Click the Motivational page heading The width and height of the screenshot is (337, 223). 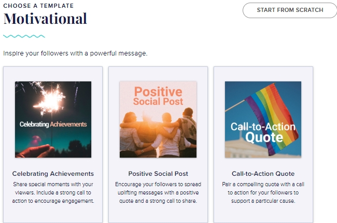pyautogui.click(x=45, y=19)
